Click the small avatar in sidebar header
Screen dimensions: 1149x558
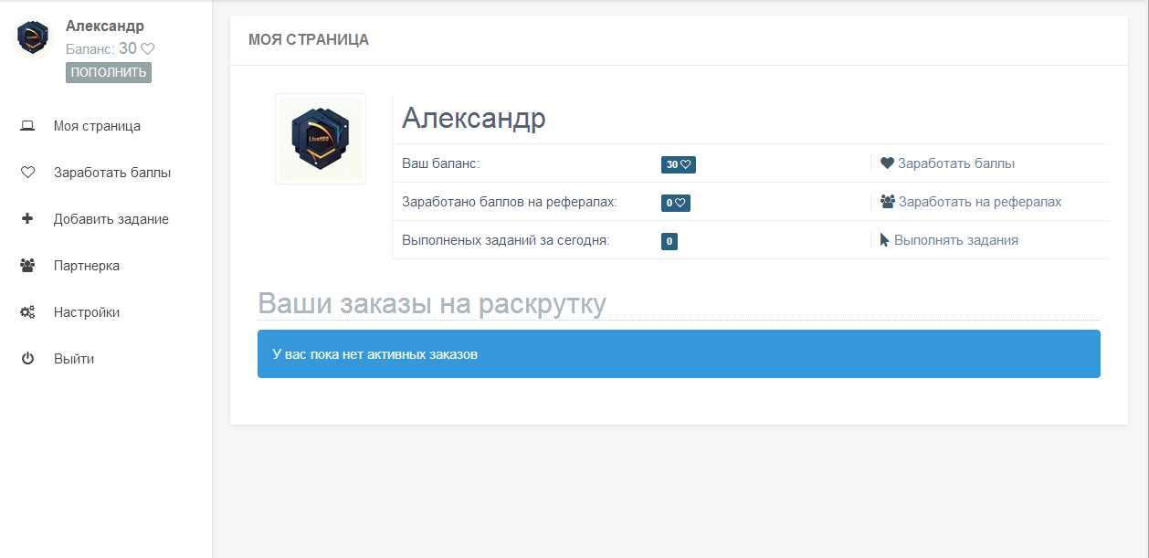coord(34,38)
